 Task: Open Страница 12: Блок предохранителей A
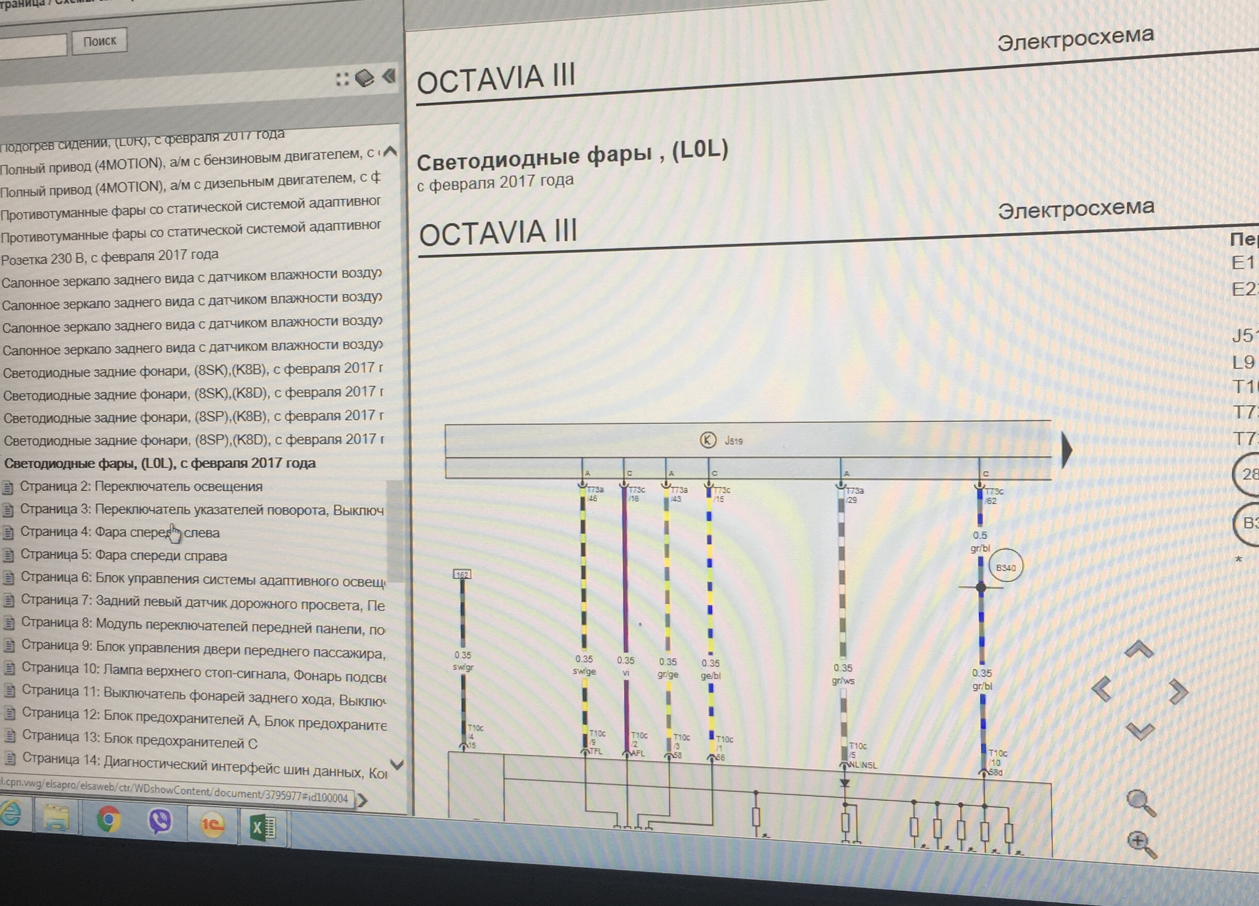point(205,718)
